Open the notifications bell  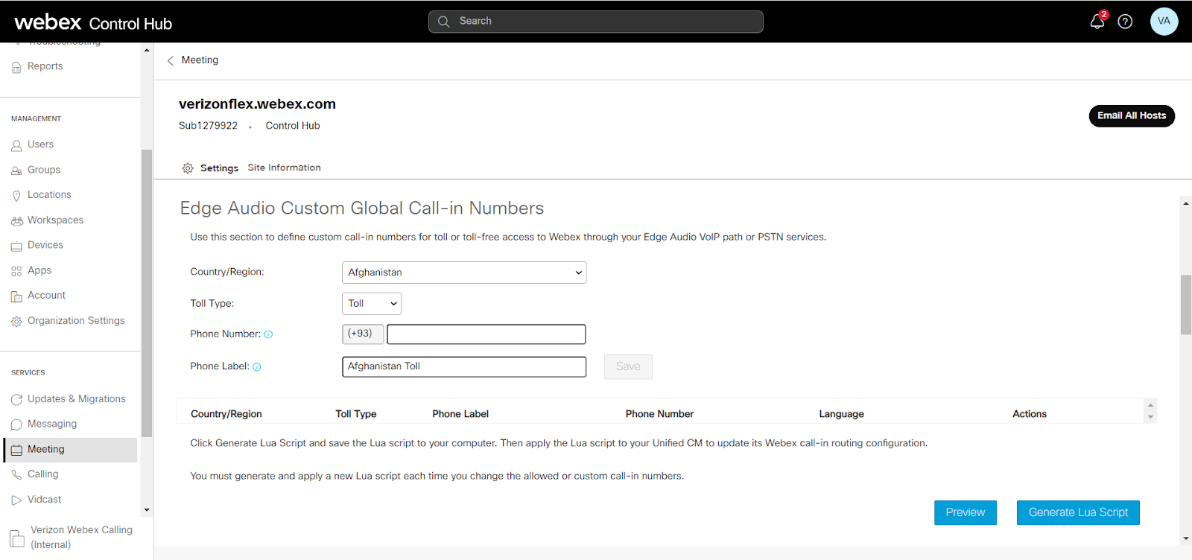coord(1097,21)
